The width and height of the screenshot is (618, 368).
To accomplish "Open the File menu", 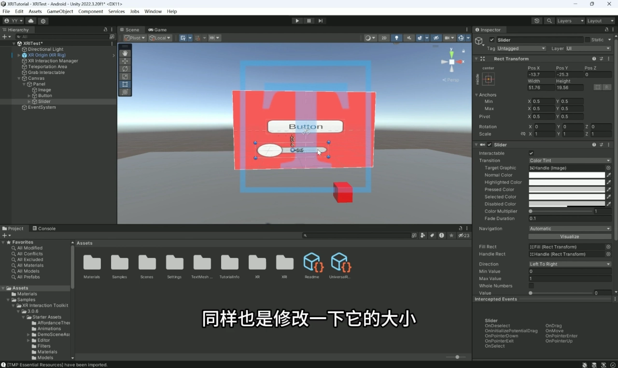I will click(6, 11).
